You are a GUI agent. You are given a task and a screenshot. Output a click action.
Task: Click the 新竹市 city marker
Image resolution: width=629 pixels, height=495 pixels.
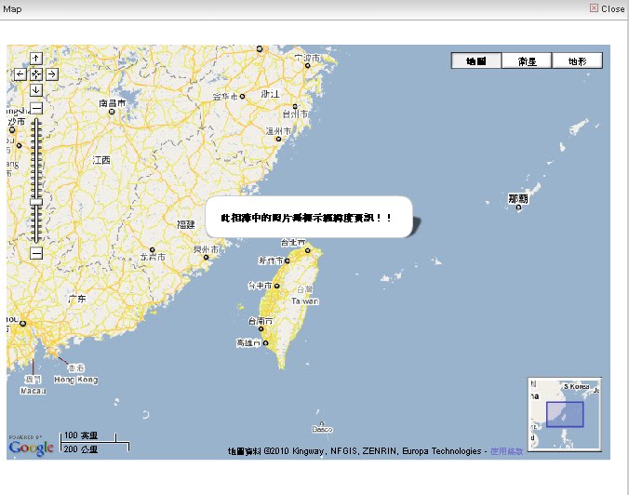pos(288,261)
